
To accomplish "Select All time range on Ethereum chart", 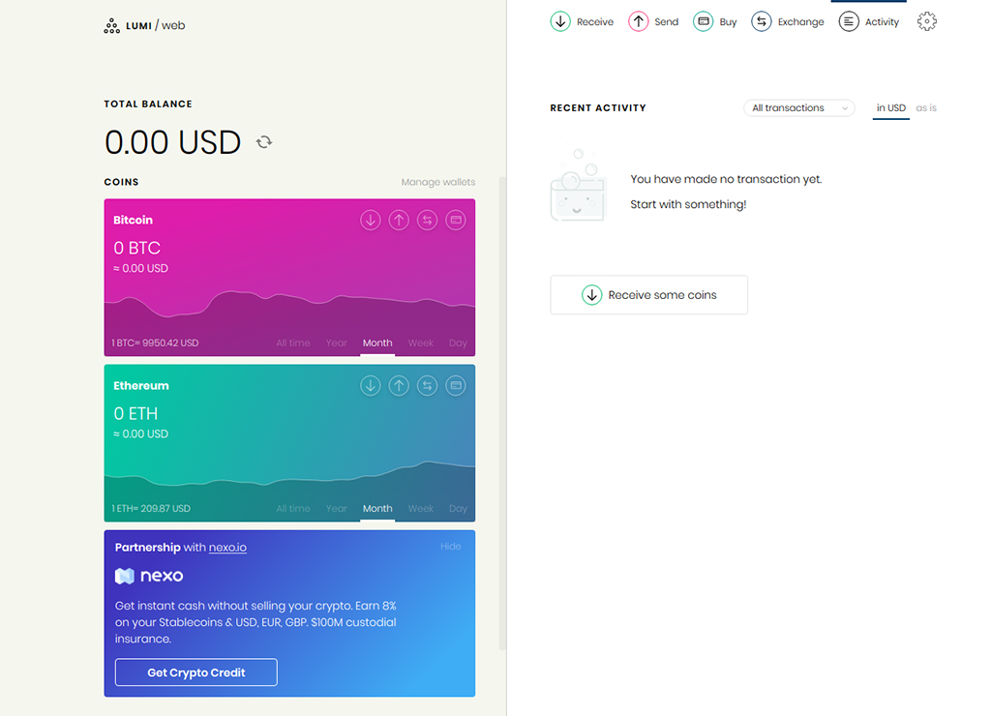I will point(293,509).
